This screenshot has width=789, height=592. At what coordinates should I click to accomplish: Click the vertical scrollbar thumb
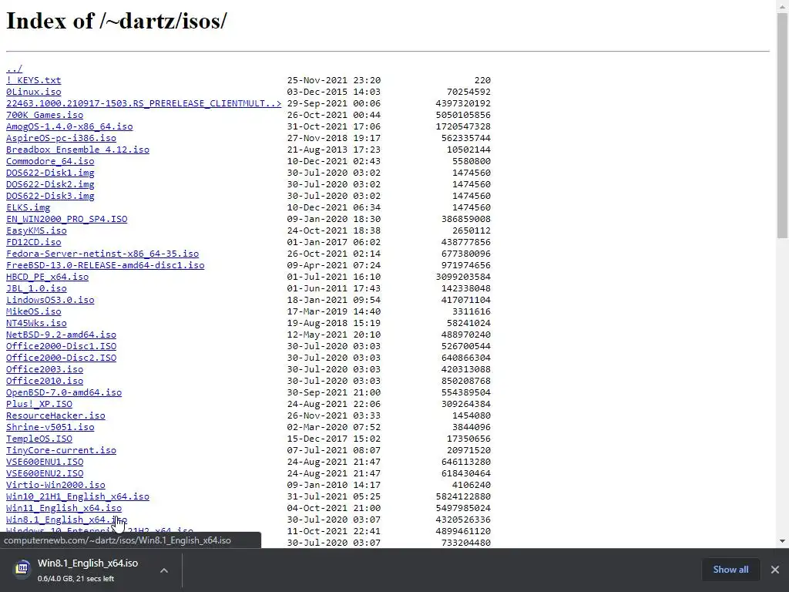pyautogui.click(x=782, y=126)
